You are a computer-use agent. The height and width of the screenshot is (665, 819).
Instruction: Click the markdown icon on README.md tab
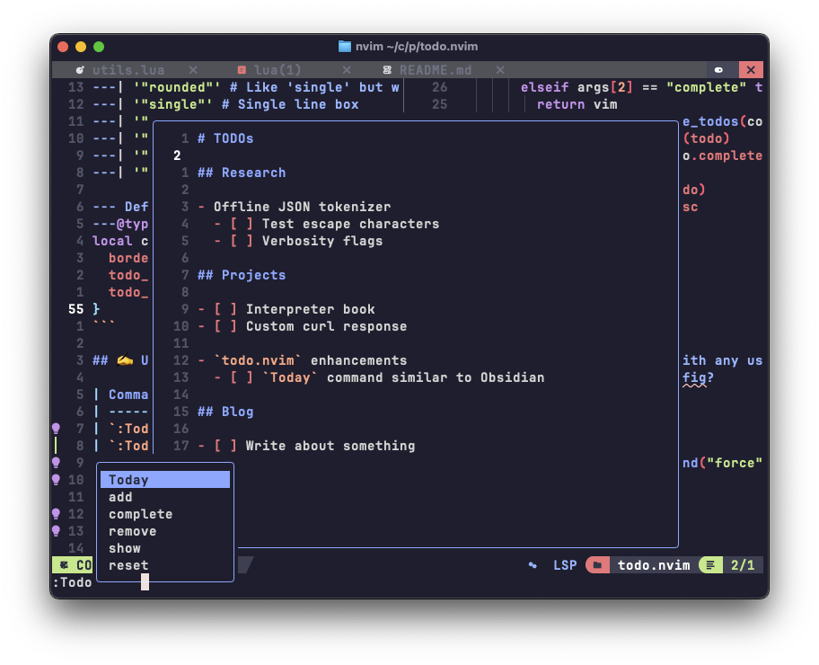click(387, 69)
